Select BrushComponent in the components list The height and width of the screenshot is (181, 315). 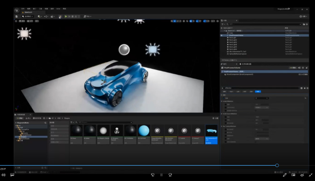pyautogui.click(x=240, y=74)
